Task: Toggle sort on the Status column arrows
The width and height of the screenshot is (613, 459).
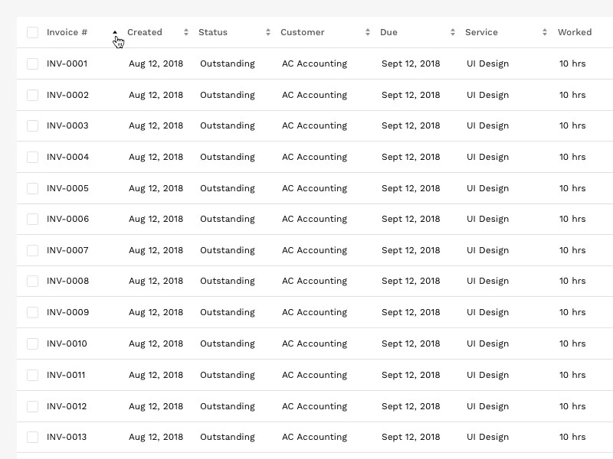Action: click(x=267, y=32)
